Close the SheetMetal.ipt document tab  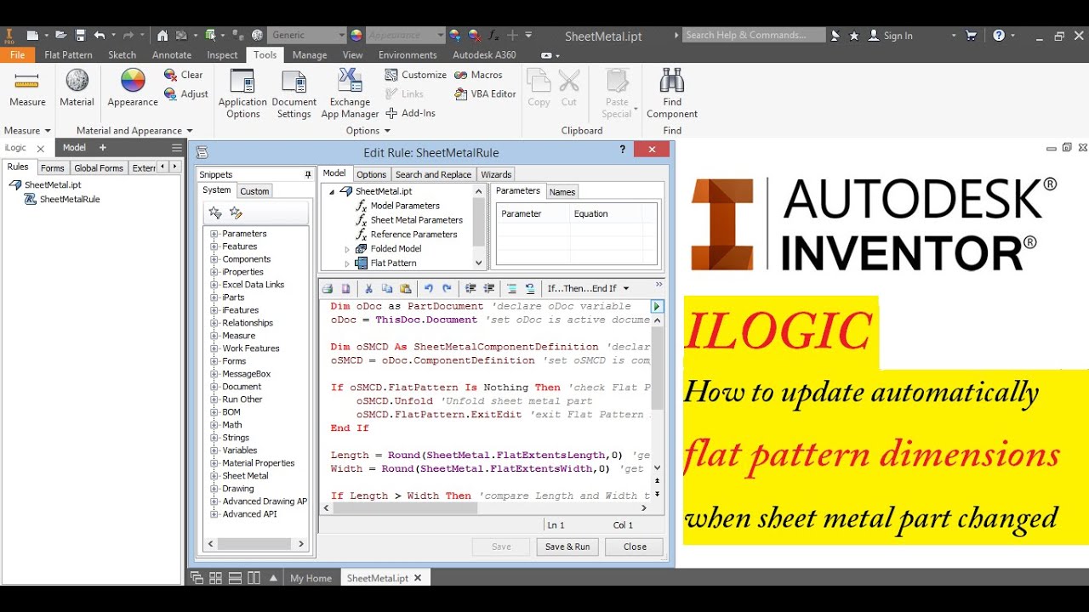[x=418, y=578]
